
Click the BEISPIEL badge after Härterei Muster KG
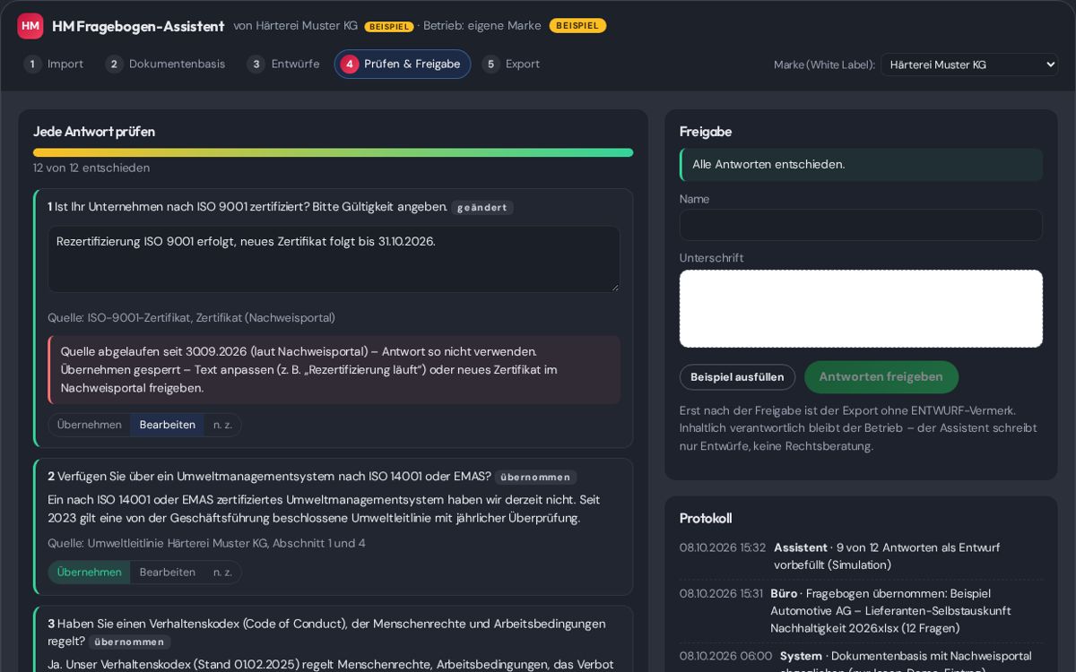tap(389, 27)
